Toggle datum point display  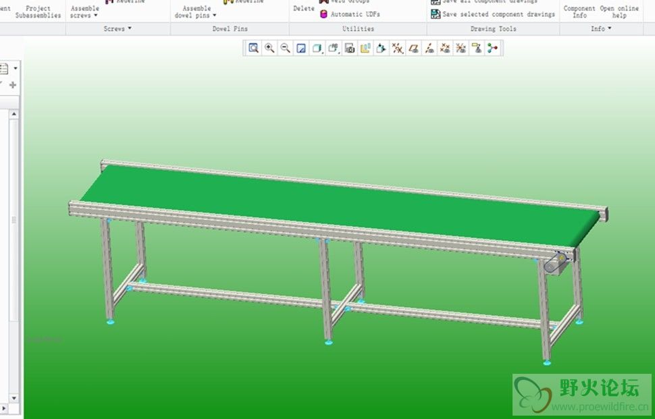[x=445, y=48]
